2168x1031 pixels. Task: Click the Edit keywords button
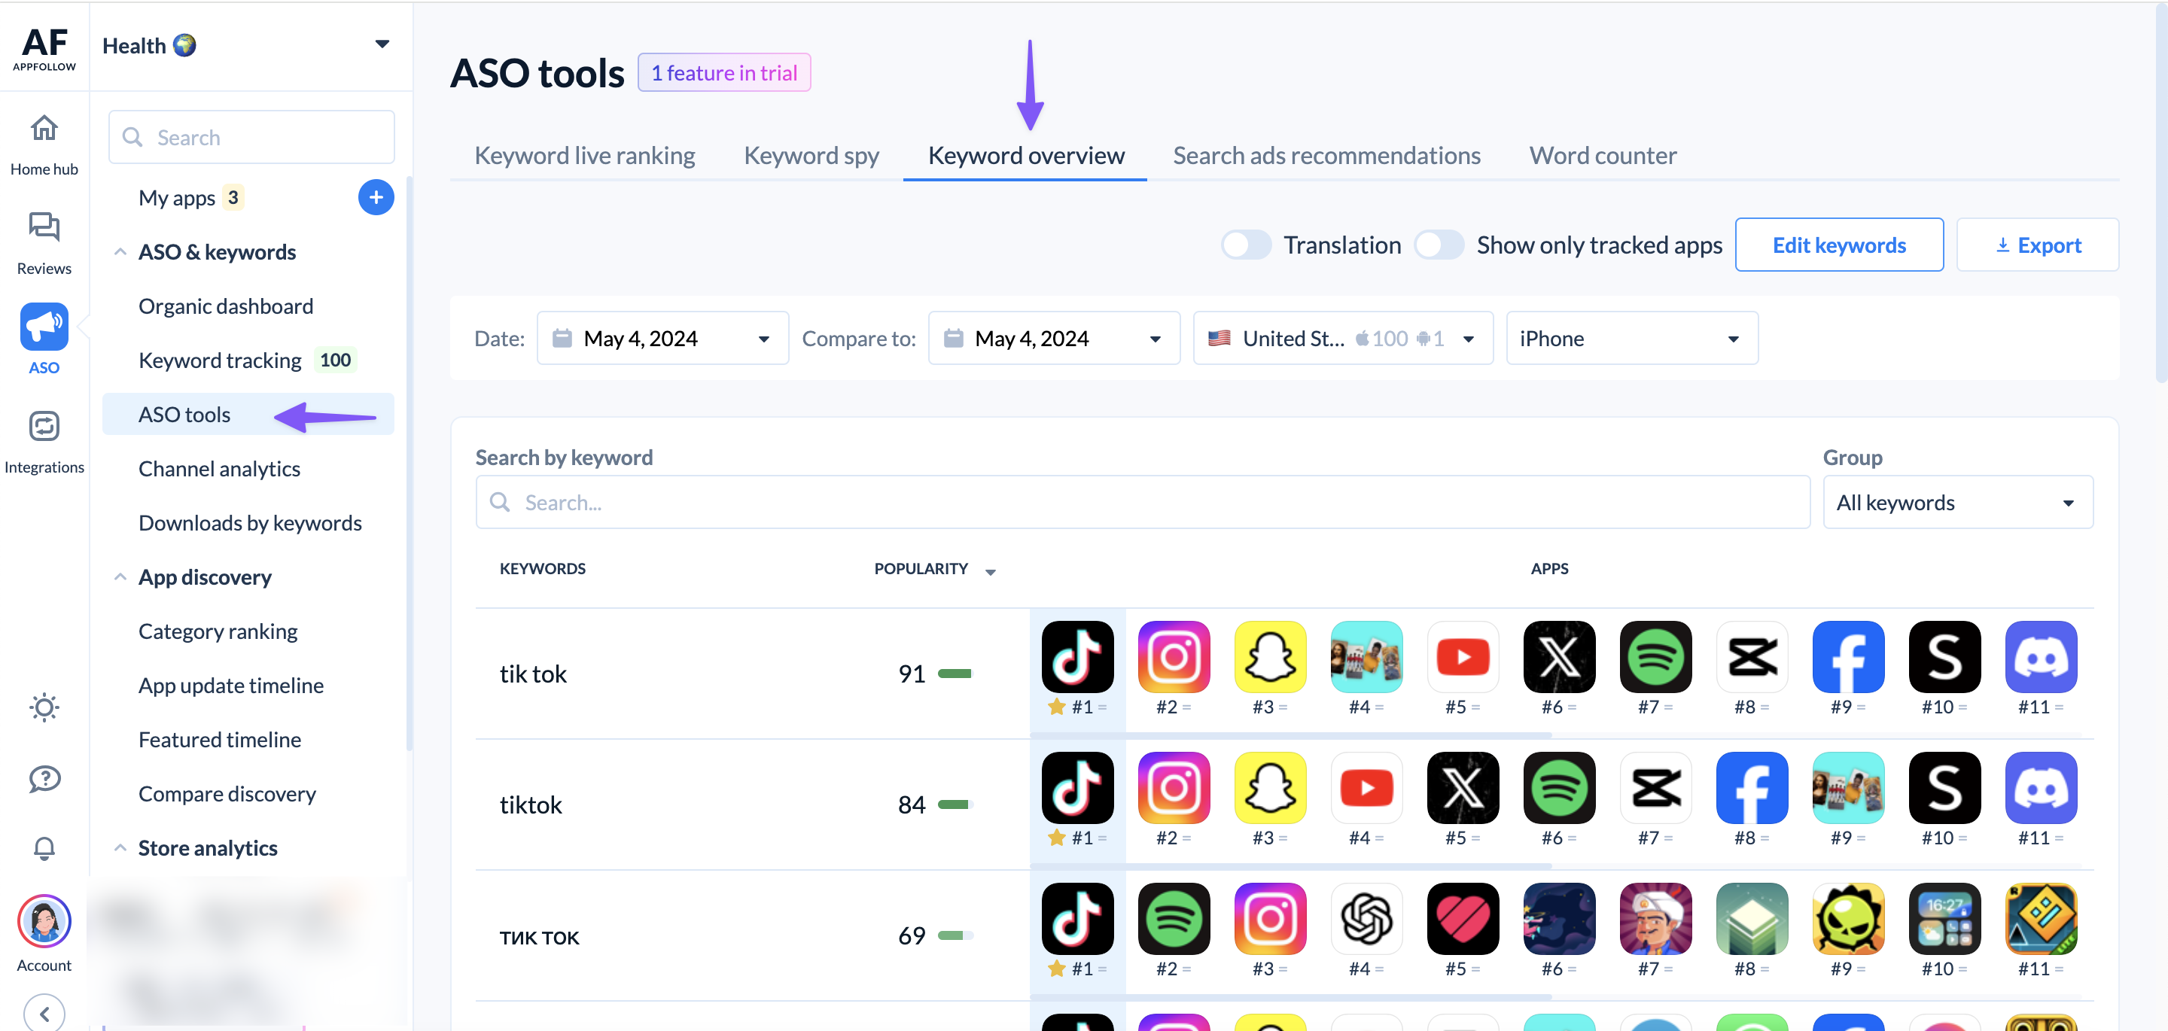(x=1839, y=245)
